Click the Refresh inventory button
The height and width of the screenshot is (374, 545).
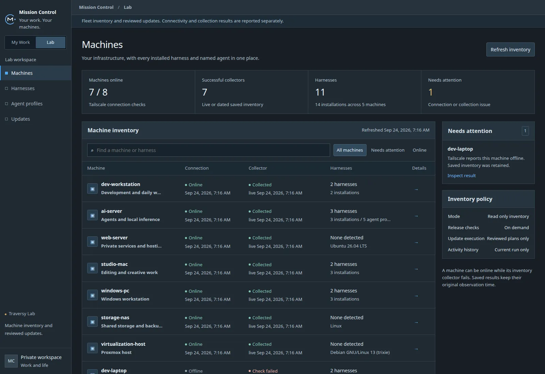tap(510, 50)
